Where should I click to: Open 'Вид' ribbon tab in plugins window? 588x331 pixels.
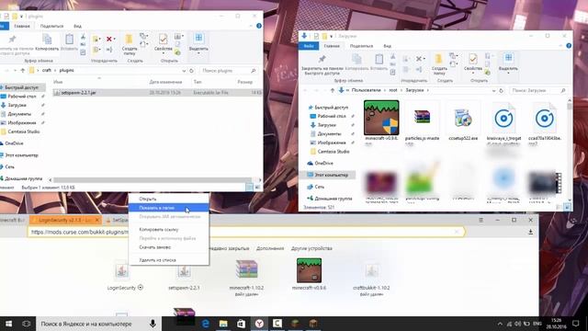point(77,27)
